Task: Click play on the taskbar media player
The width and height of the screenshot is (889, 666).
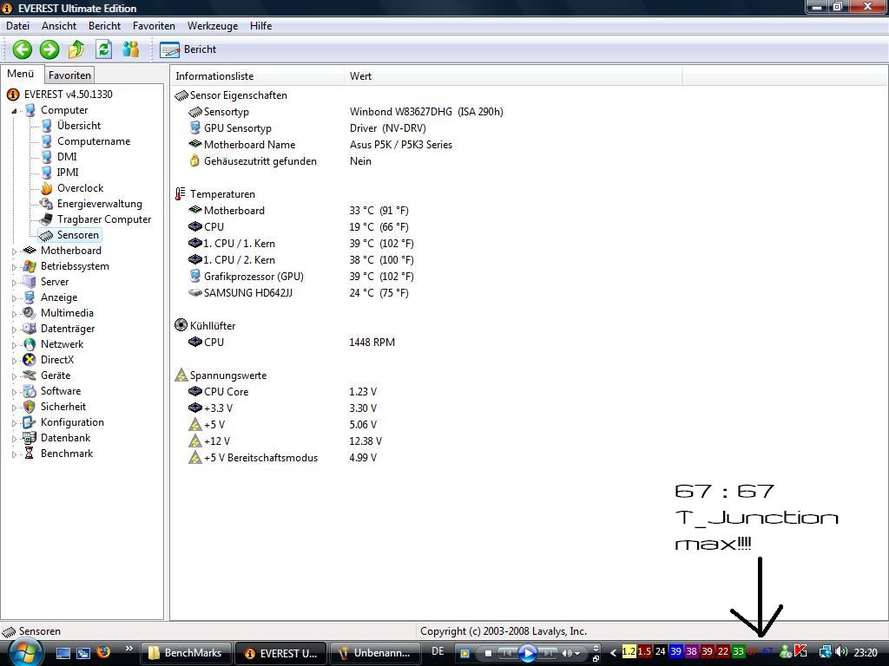Action: coord(527,653)
